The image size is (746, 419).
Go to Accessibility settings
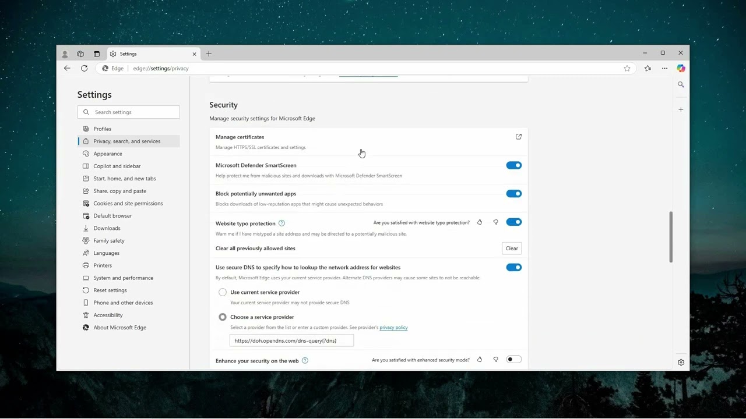point(128,315)
